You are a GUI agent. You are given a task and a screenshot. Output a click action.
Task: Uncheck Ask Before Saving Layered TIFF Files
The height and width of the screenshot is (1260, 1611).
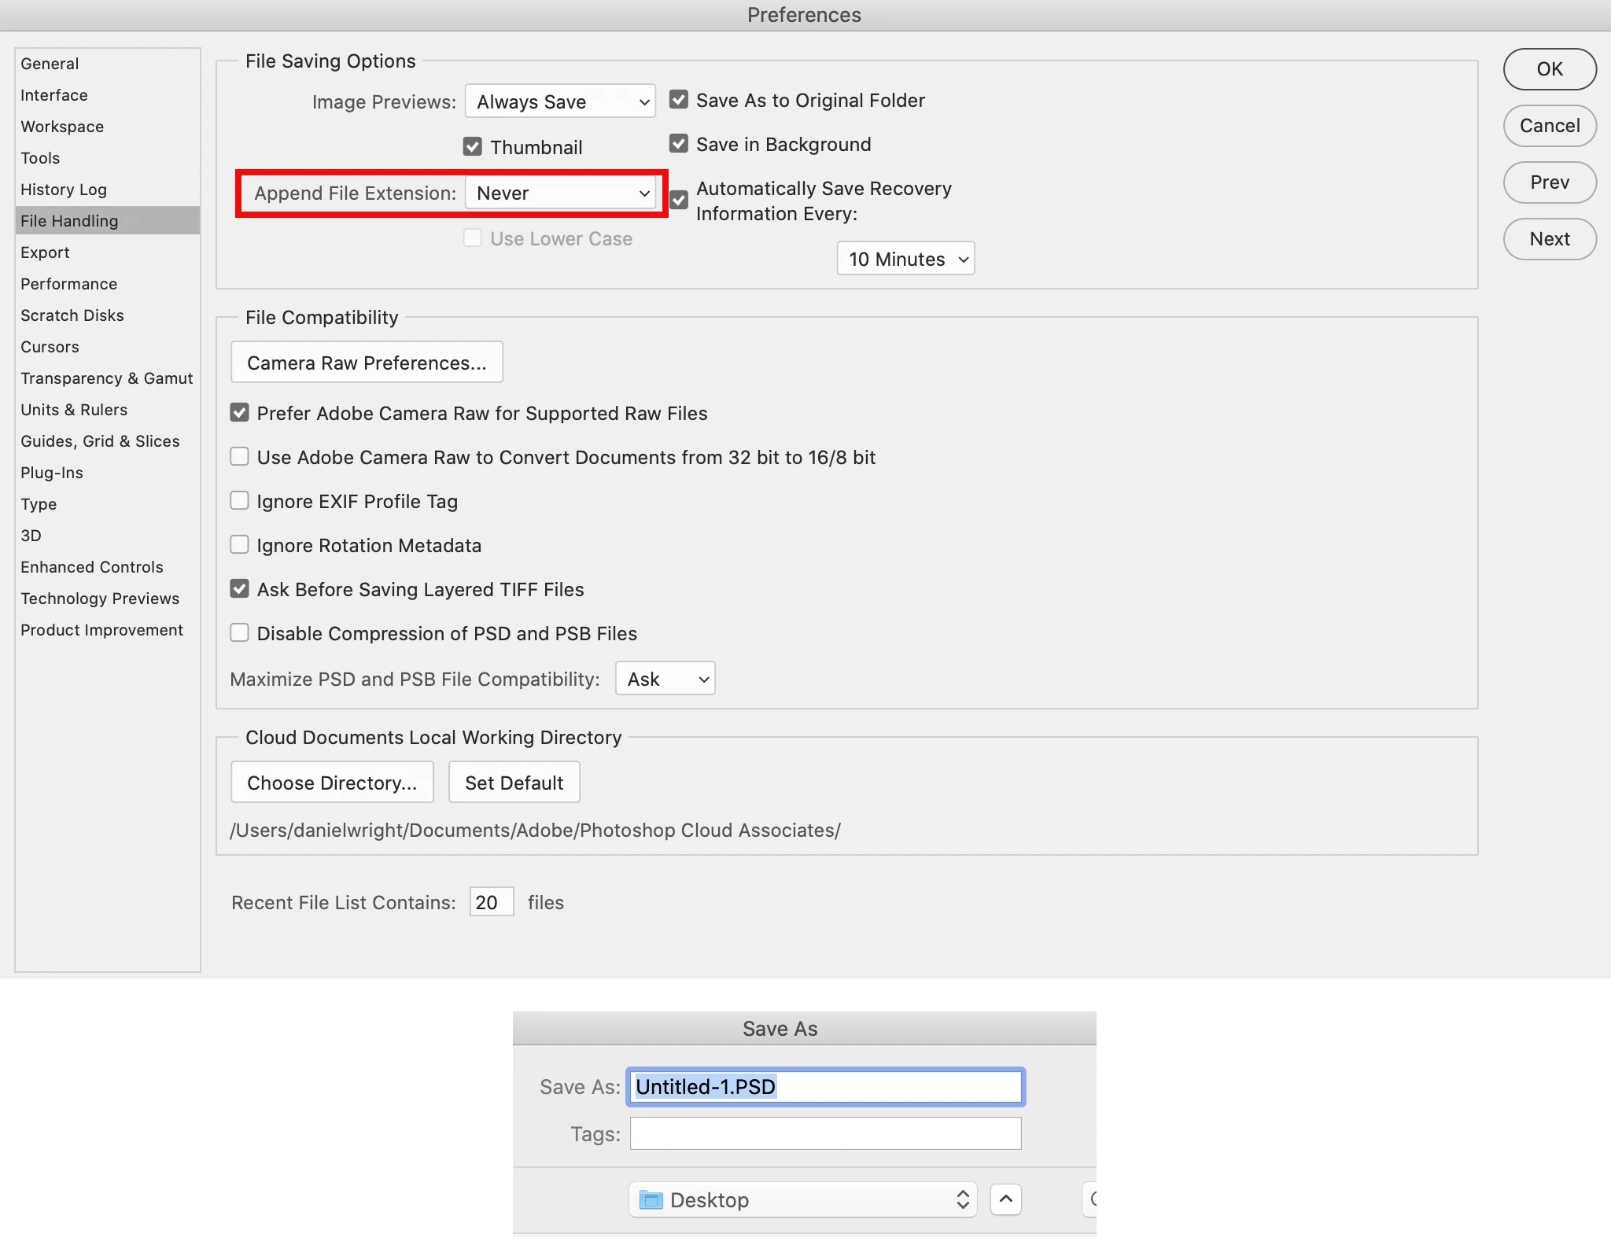(240, 589)
